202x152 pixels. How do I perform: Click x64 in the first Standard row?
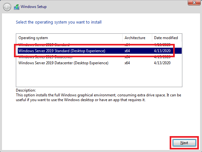[127, 45]
